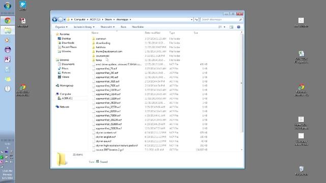This screenshot has width=326, height=183.
Task: Click the scroll down arrow of the file list
Action: point(241,149)
